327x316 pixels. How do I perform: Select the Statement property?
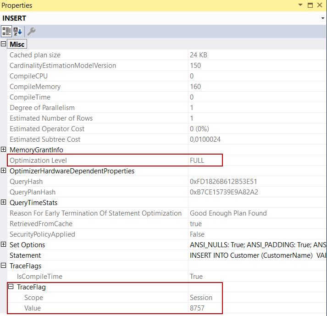coord(25,255)
